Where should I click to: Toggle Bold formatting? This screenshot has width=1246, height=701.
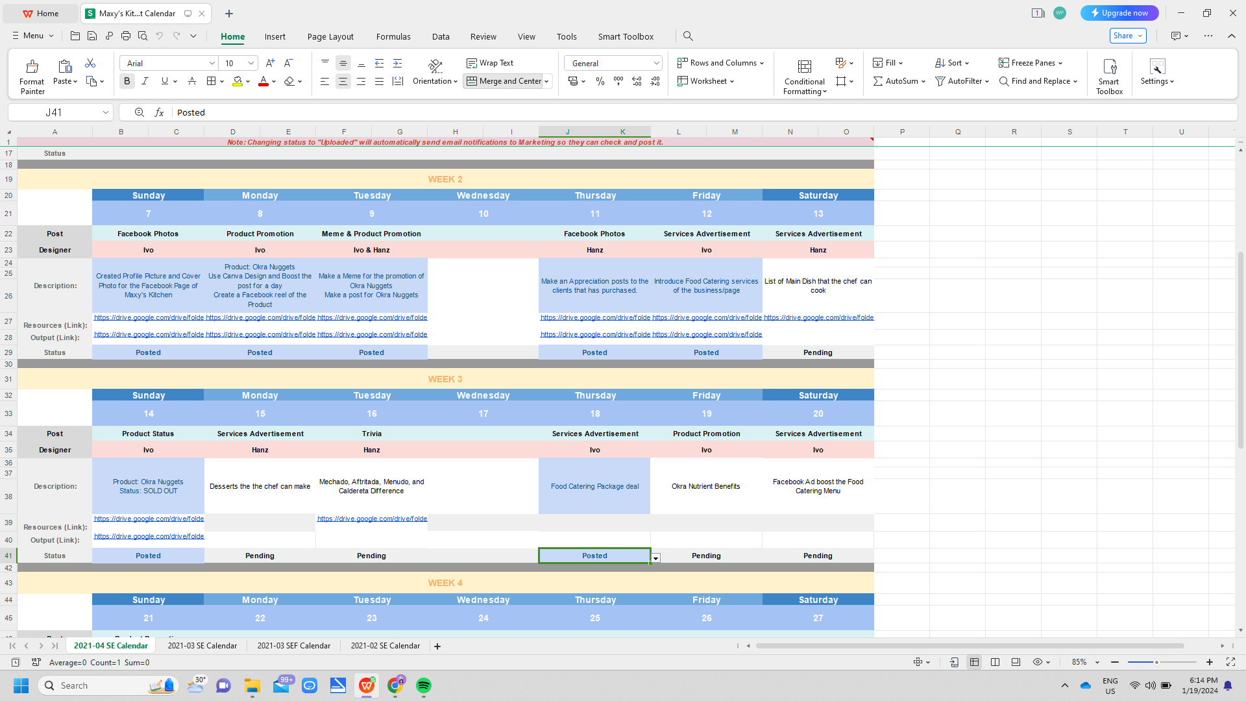click(x=127, y=81)
